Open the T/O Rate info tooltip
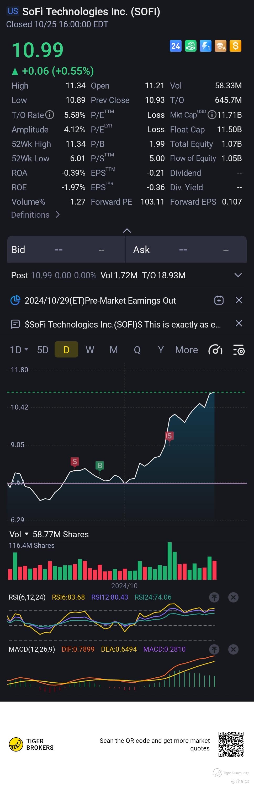This screenshot has width=254, height=787. (x=50, y=115)
